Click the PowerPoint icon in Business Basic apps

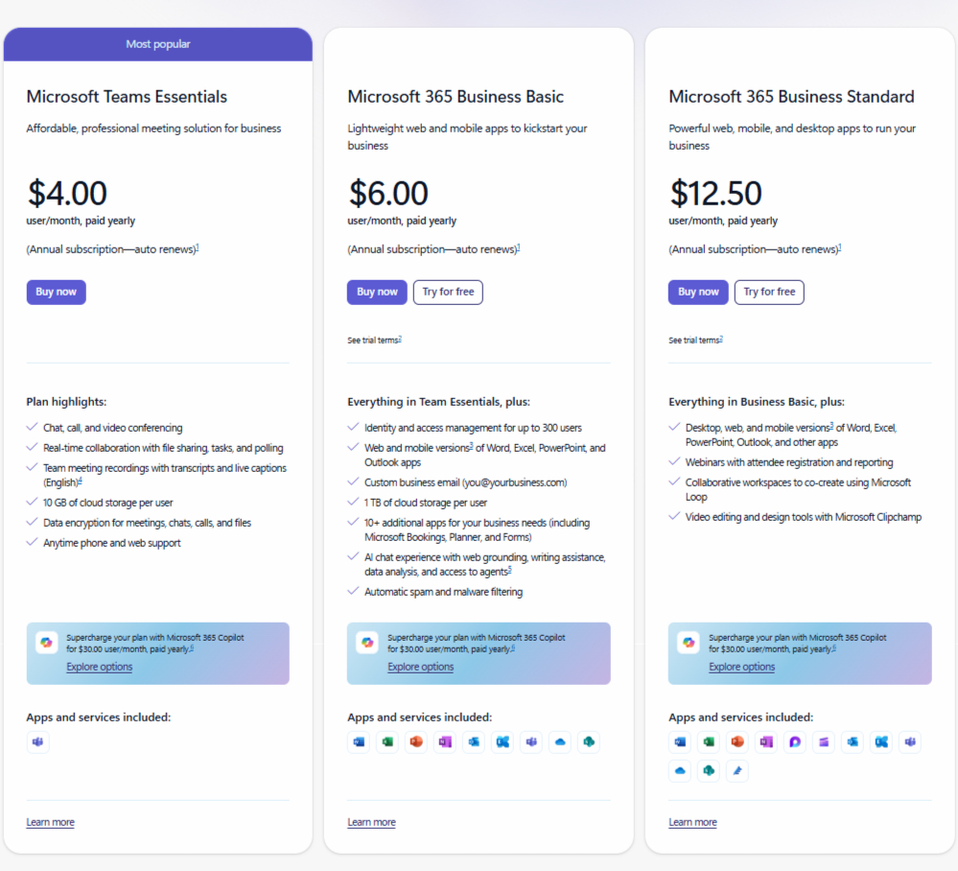coord(416,742)
